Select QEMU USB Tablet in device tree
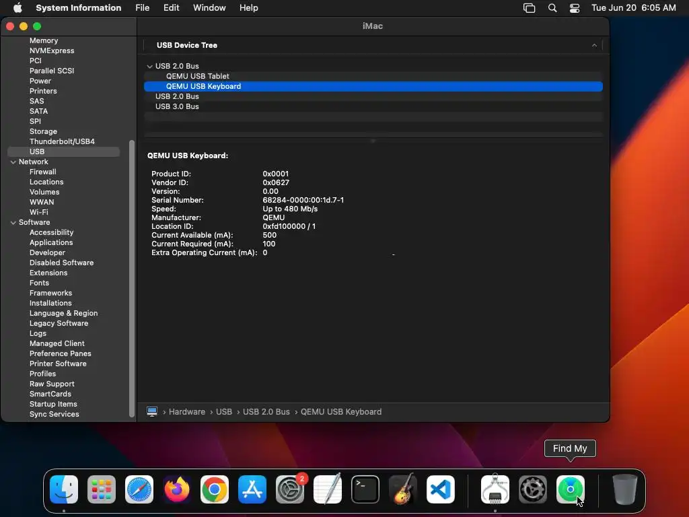This screenshot has height=517, width=689. tap(373, 76)
